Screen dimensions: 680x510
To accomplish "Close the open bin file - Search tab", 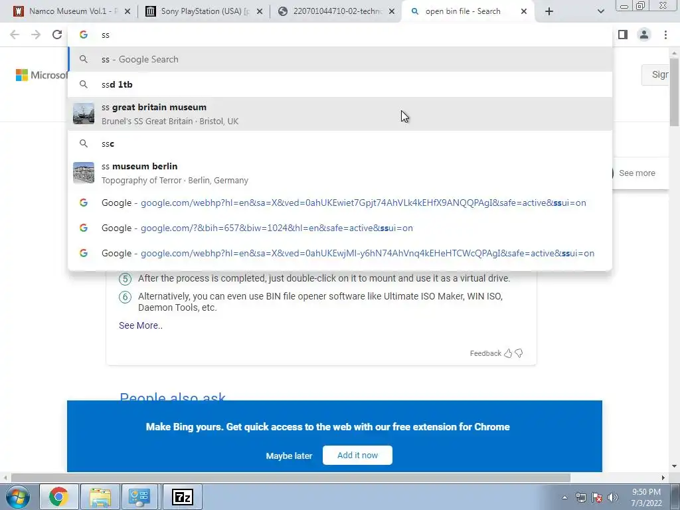I will 524,12.
